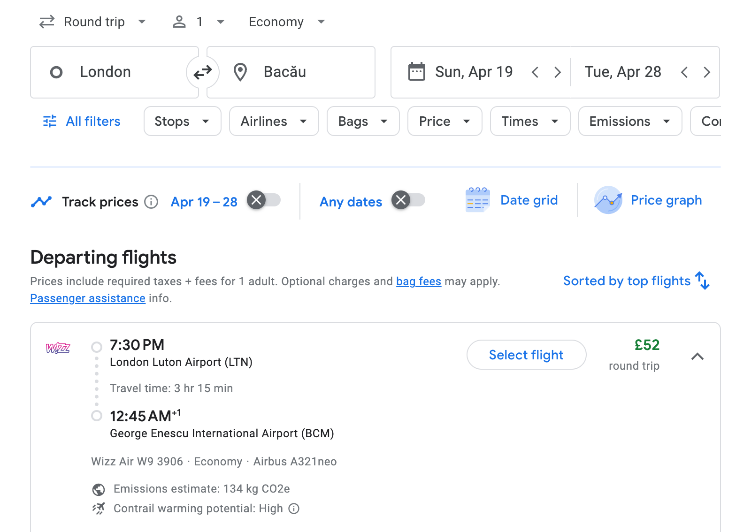Open the Stops filter dropdown
Viewport: 751px width, 532px height.
182,121
